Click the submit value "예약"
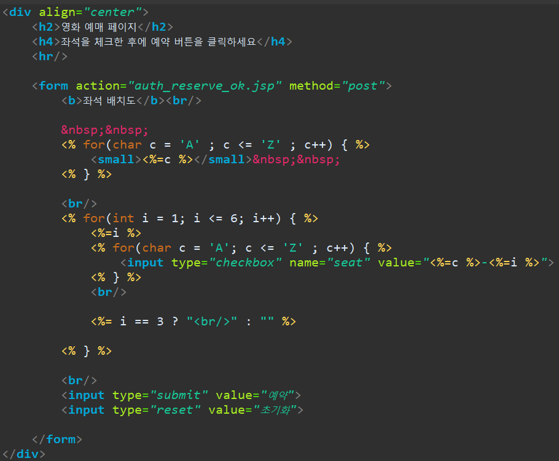 (x=278, y=395)
